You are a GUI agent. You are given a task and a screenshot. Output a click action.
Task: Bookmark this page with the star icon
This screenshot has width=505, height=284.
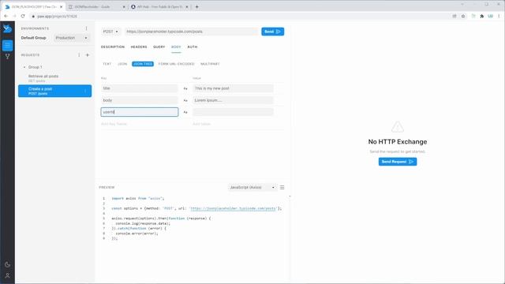[463, 16]
